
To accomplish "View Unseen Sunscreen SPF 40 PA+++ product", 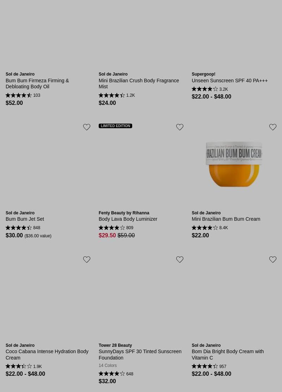I will coord(229,81).
